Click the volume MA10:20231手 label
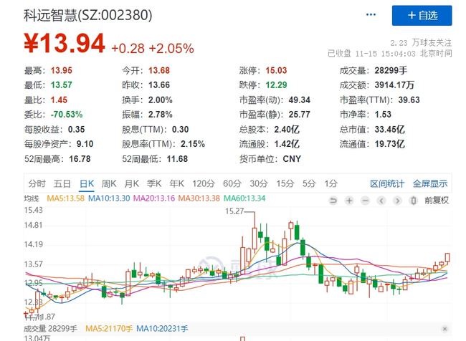 [162, 329]
